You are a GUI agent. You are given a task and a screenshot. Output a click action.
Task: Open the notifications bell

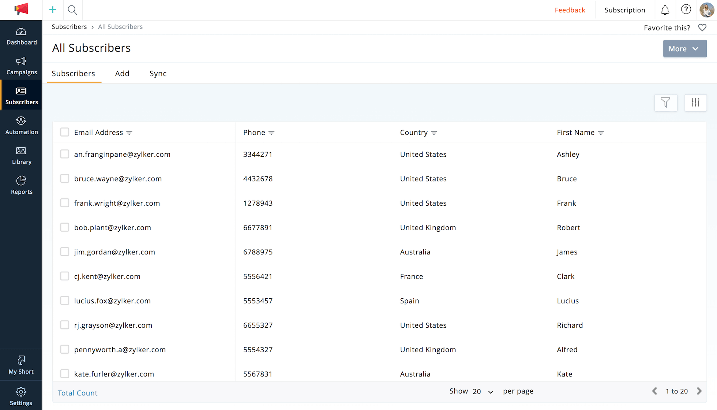point(665,10)
